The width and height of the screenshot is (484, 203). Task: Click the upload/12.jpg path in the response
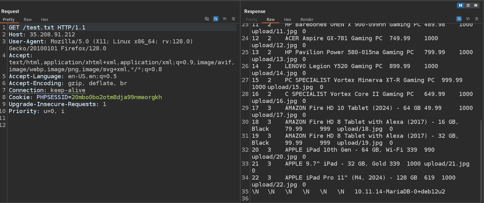point(274,45)
